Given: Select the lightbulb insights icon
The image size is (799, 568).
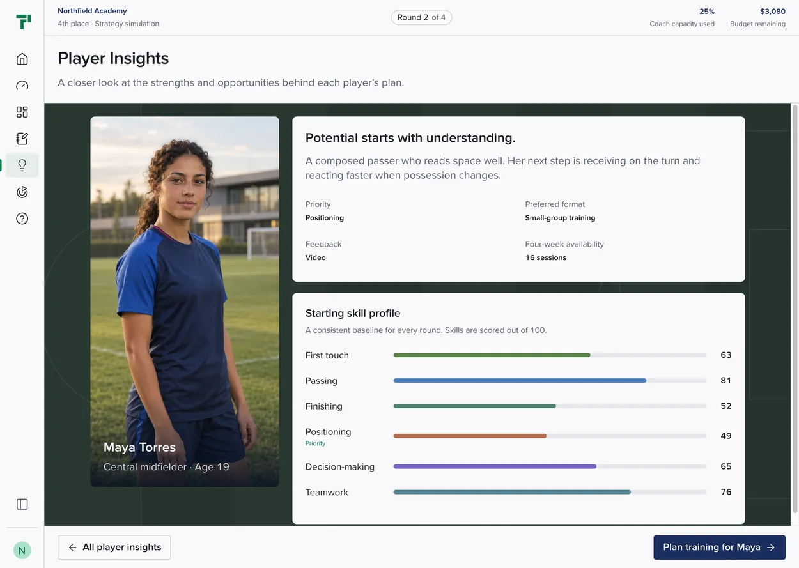Looking at the screenshot, I should (22, 165).
